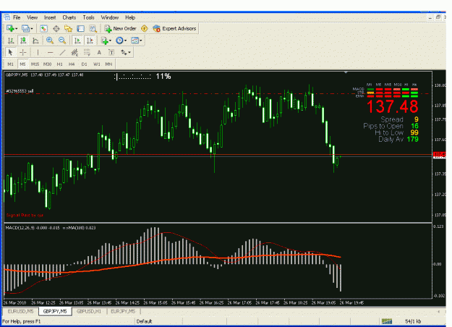Set timeframe to W1
The width and height of the screenshot is (452, 327).
point(97,64)
